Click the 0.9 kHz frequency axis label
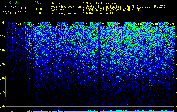Viewport: 177px width, 112px height. tap(2, 64)
